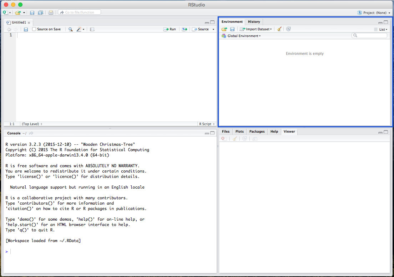Clear workspace with the broom icon
Image resolution: width=394 pixels, height=277 pixels.
click(279, 29)
